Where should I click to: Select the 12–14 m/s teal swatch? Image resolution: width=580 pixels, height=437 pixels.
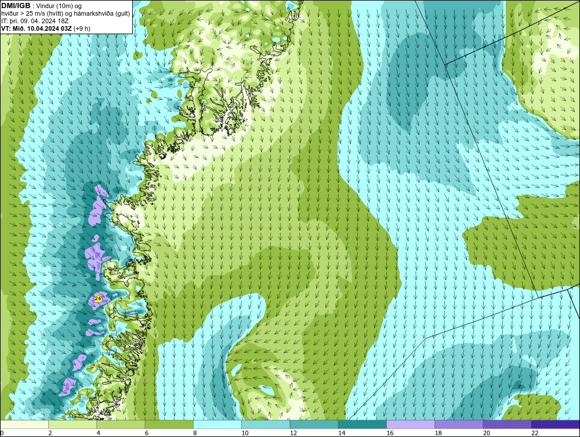coord(314,424)
